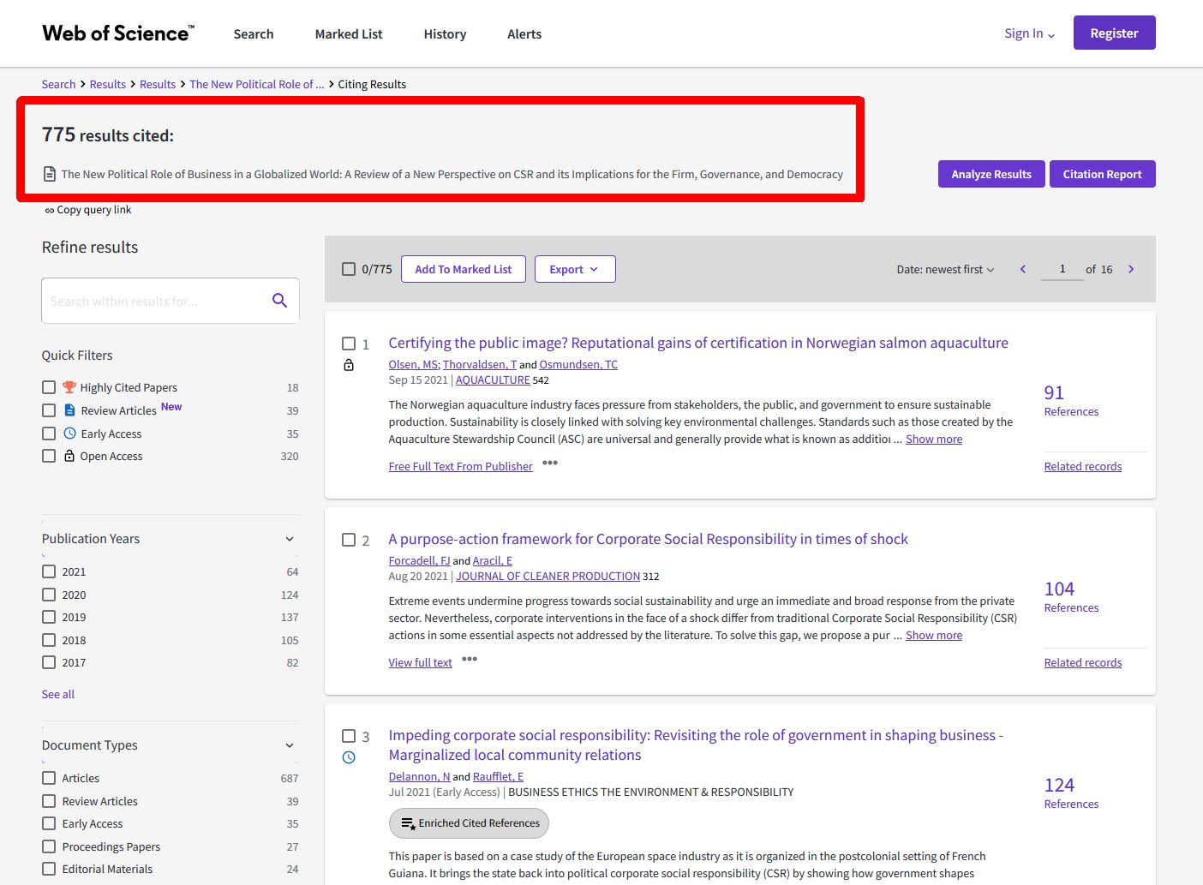Image resolution: width=1203 pixels, height=885 pixels.
Task: Click the search magnifier icon in Refine results
Action: coord(279,301)
